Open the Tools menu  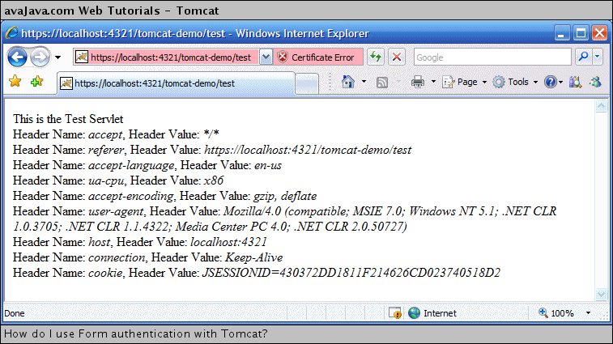point(515,82)
